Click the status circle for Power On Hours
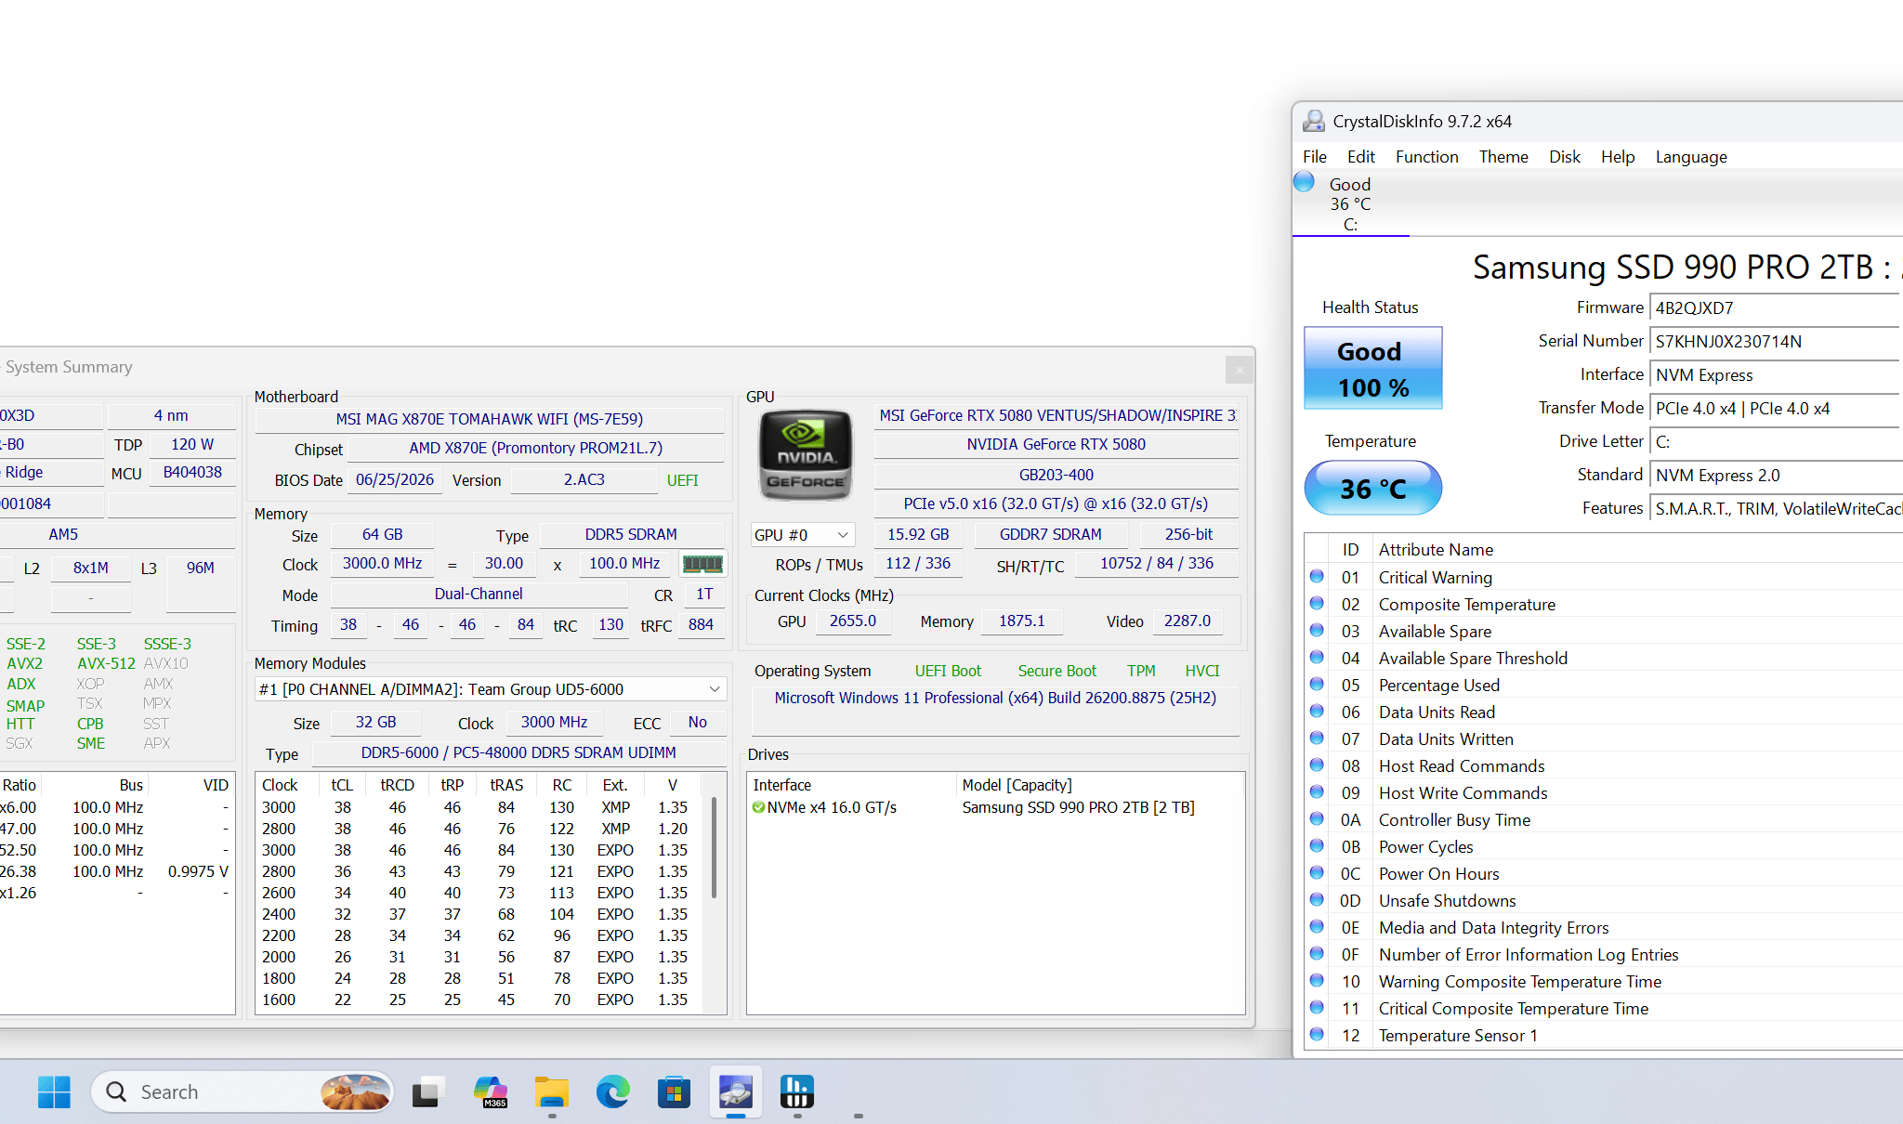 coord(1317,872)
